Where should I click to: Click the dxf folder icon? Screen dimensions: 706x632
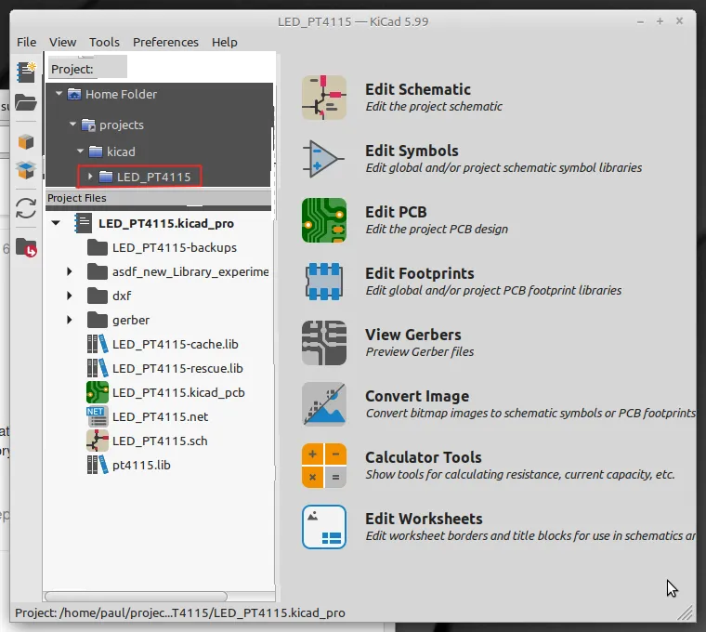click(98, 296)
